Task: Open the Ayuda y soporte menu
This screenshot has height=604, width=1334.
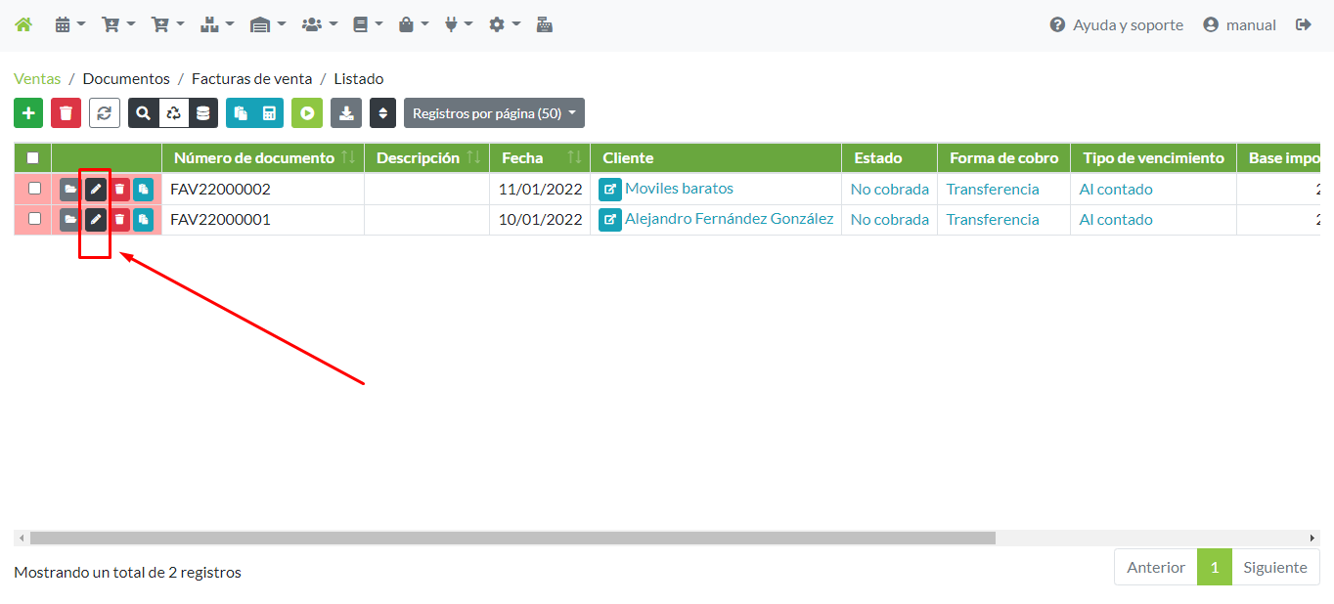Action: click(1116, 25)
